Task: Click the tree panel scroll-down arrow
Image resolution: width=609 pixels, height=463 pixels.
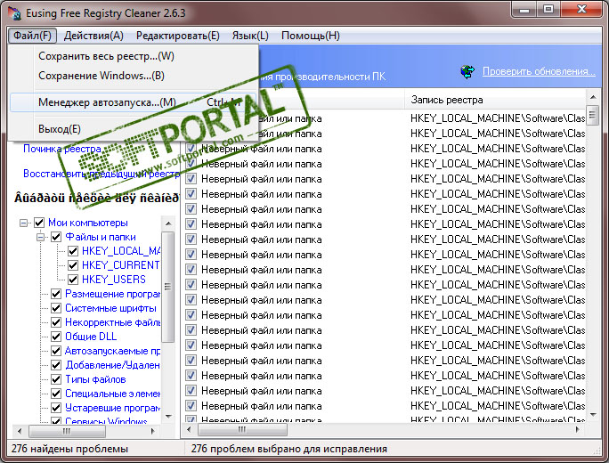Action: pos(168,417)
